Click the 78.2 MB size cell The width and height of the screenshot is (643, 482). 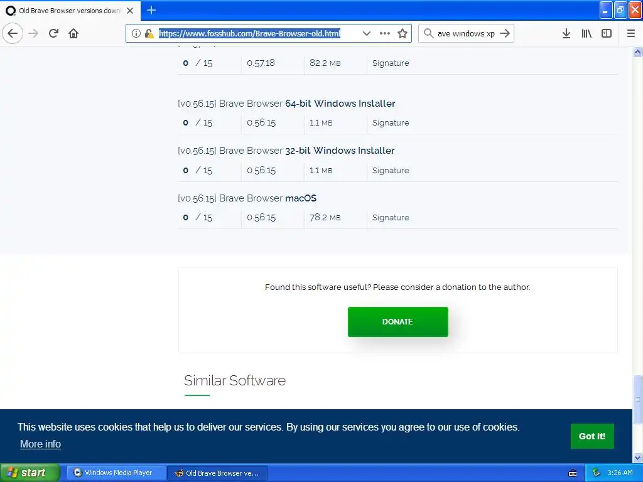click(x=325, y=217)
